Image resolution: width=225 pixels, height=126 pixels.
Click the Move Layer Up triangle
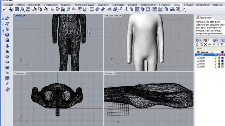point(210,44)
